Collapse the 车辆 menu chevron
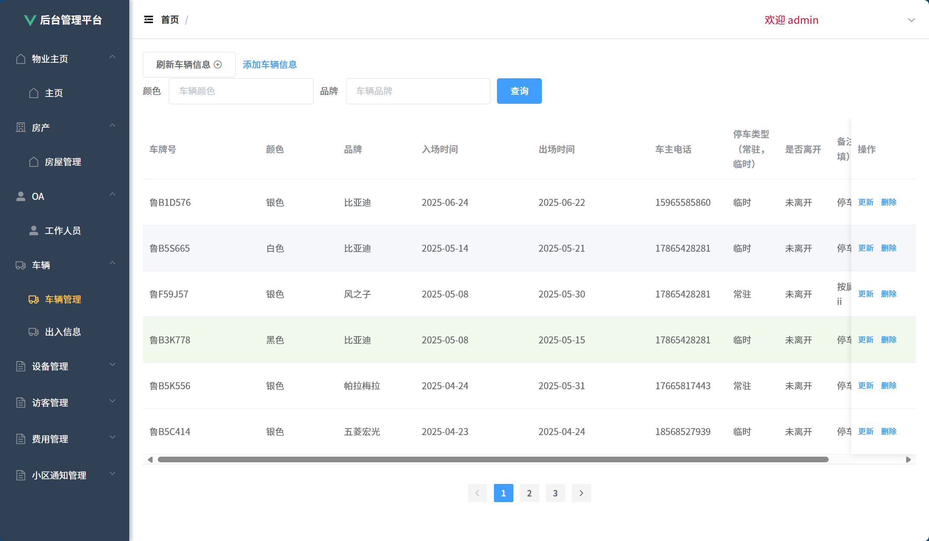Viewport: 929px width, 541px height. 112,263
